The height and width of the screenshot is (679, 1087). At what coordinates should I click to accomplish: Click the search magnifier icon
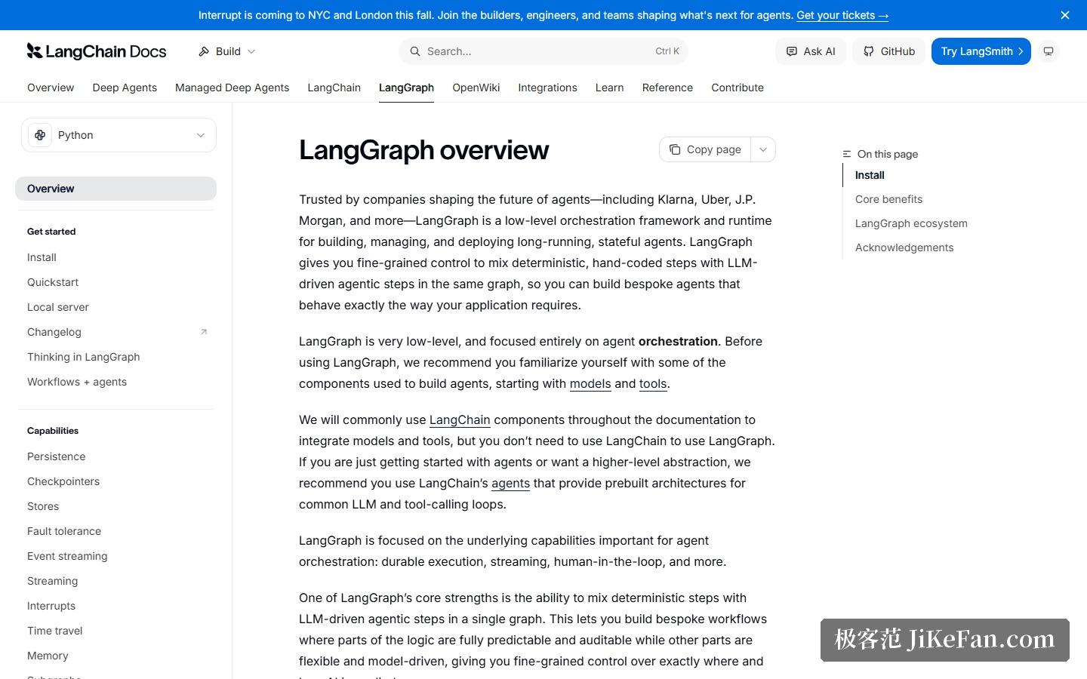click(414, 51)
